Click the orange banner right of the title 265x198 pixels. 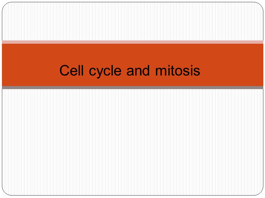pyautogui.click(x=232, y=65)
